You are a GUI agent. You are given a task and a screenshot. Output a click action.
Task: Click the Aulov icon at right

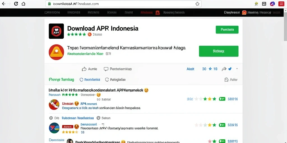(226, 80)
